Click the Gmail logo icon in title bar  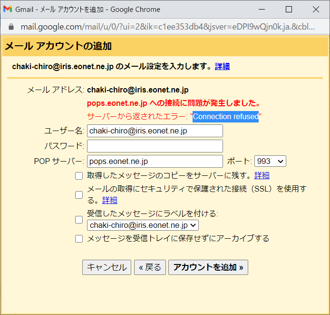pos(8,9)
